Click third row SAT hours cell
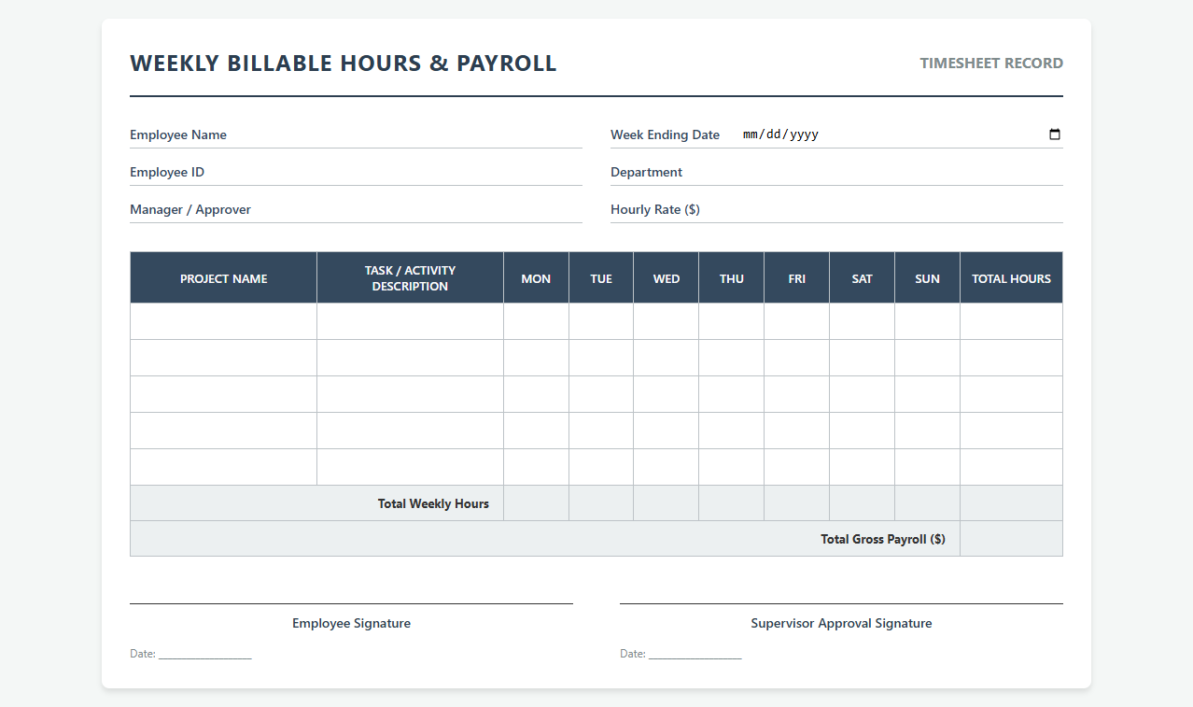The height and width of the screenshot is (707, 1193). 863,394
